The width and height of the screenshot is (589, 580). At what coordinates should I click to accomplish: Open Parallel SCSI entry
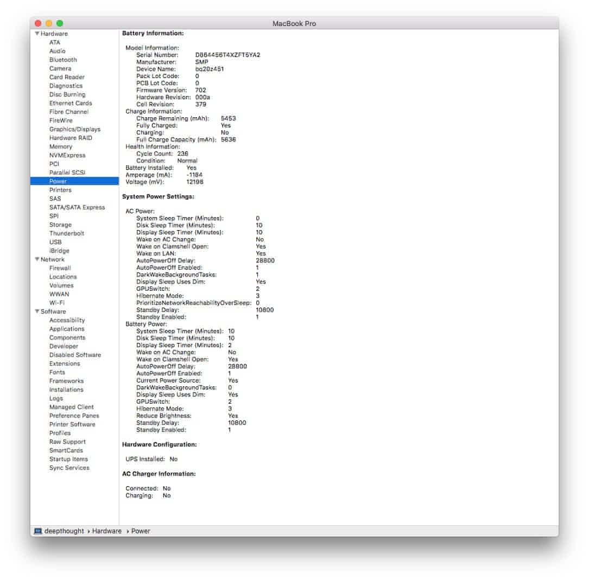click(67, 173)
